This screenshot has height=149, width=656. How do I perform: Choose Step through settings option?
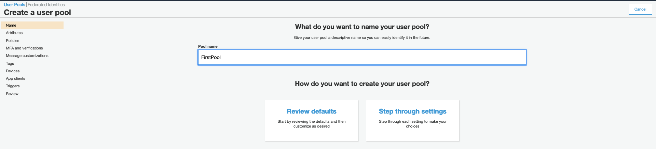point(412,120)
